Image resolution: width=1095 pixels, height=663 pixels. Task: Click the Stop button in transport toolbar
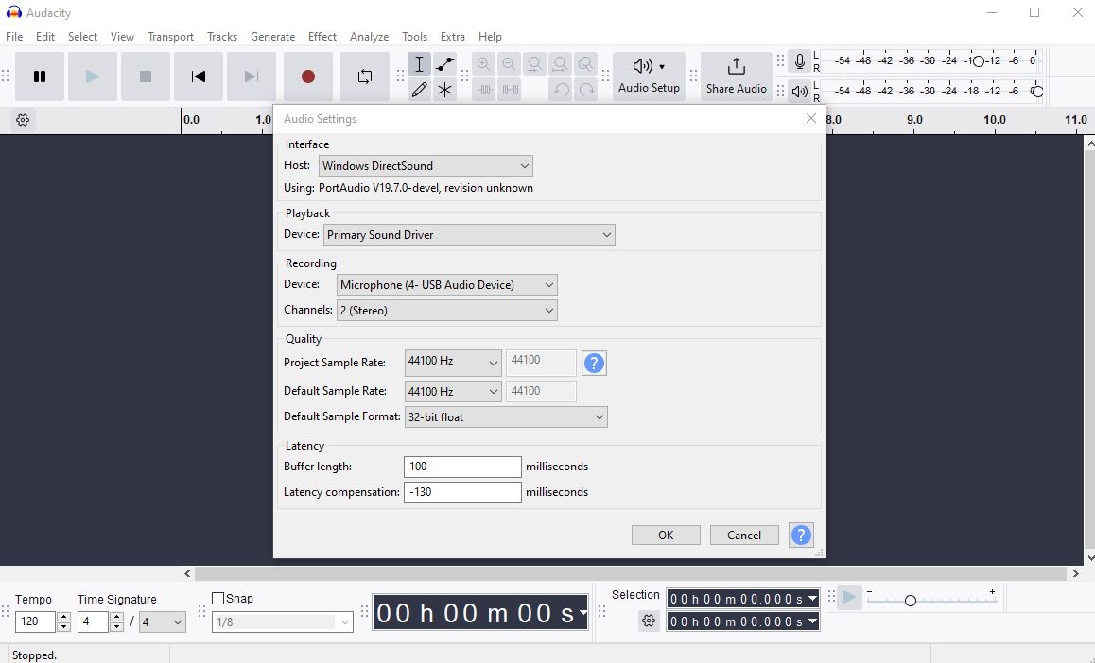(146, 76)
